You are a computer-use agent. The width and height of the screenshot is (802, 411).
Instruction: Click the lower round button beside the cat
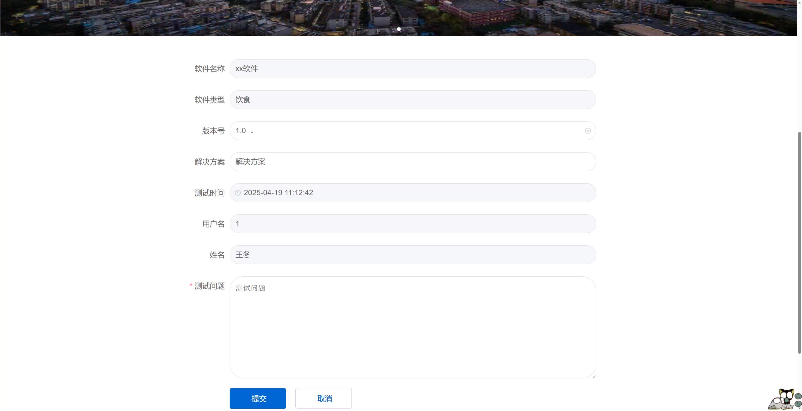[x=798, y=404]
